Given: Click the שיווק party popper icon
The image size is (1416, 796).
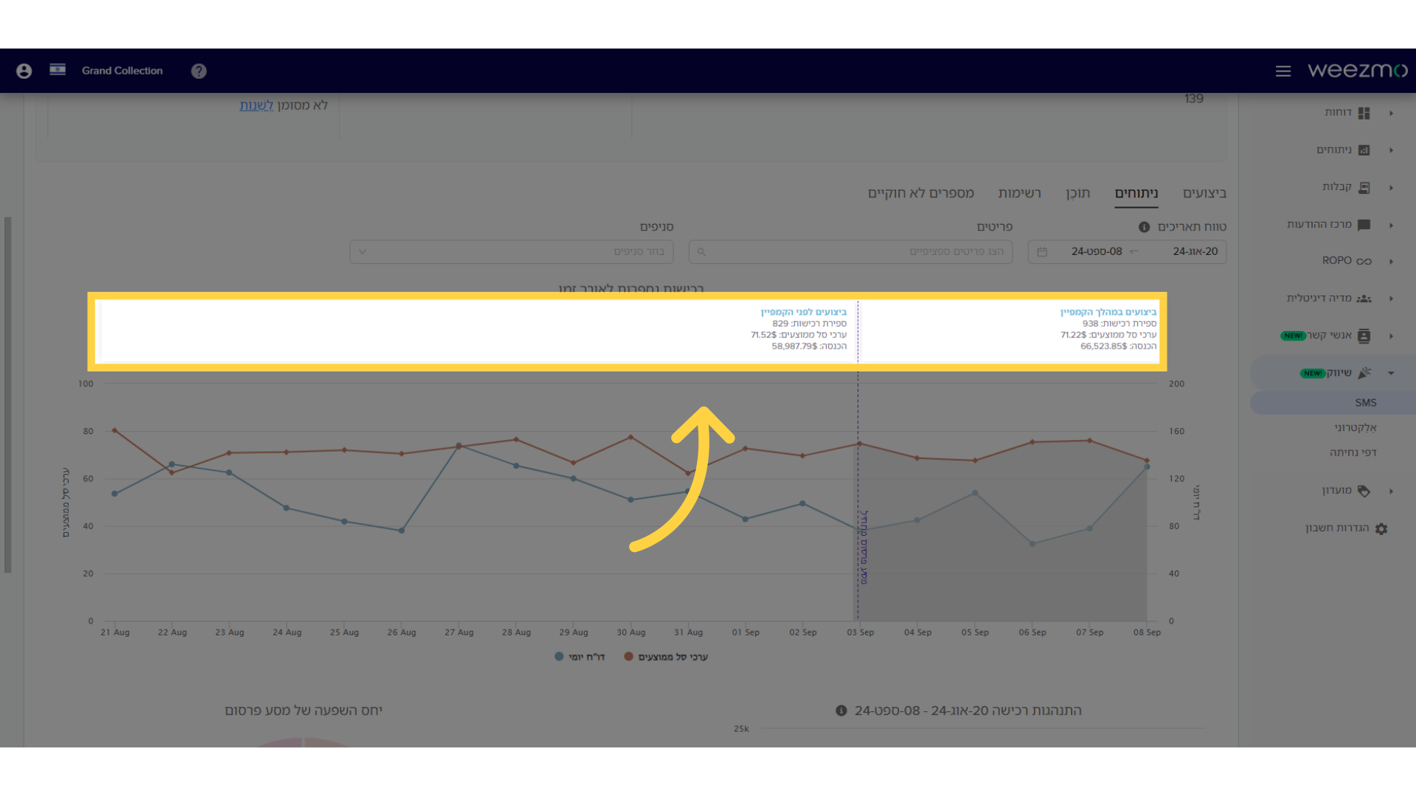Looking at the screenshot, I should click(x=1364, y=373).
